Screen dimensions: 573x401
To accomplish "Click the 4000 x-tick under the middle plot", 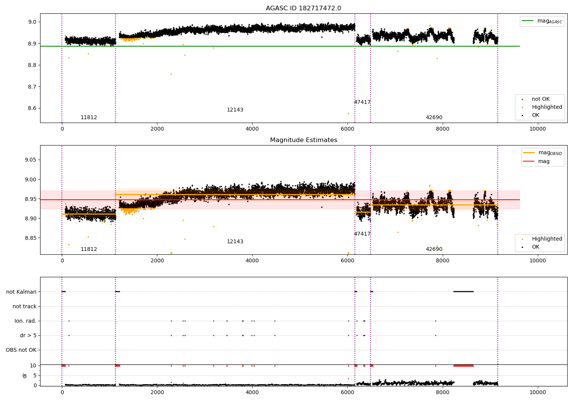I will pos(252,261).
